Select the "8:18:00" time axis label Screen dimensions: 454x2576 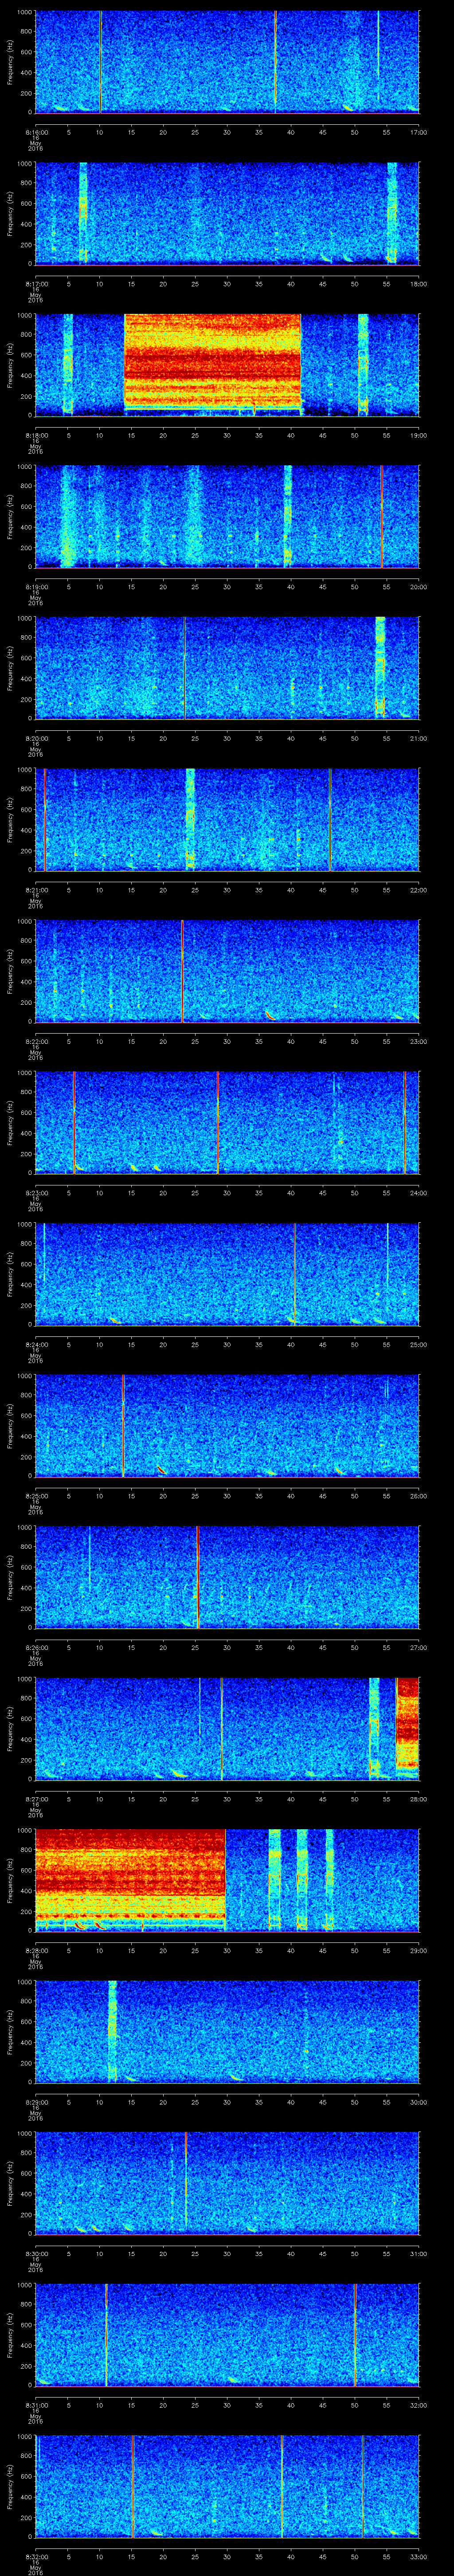[x=37, y=435]
